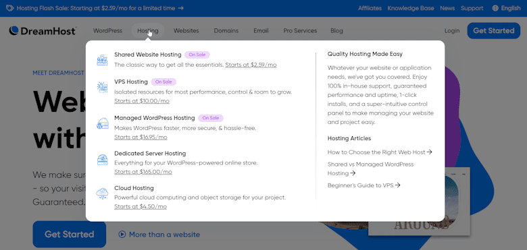Image resolution: width=527 pixels, height=250 pixels.
Task: Open Beginner's Guide to VPS article
Action: coord(364,185)
